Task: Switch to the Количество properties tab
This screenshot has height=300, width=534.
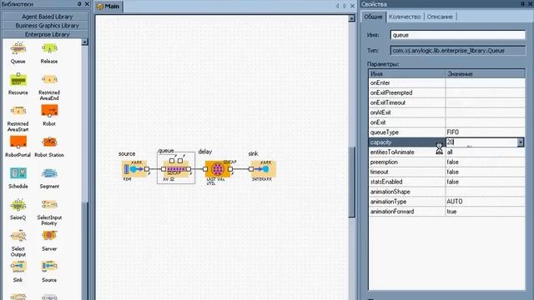Action: point(405,17)
